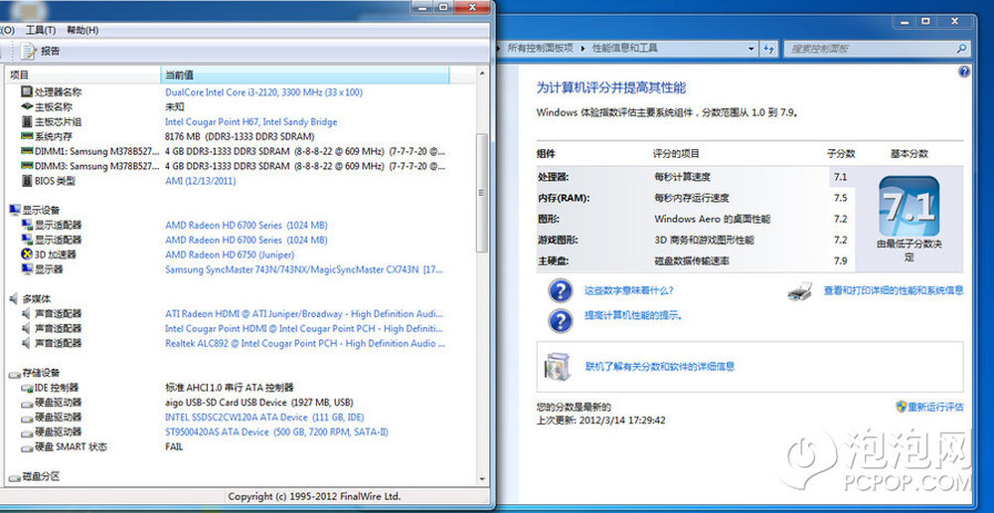Click the 显示器 monitor row icon
Image resolution: width=994 pixels, height=513 pixels.
click(x=27, y=269)
